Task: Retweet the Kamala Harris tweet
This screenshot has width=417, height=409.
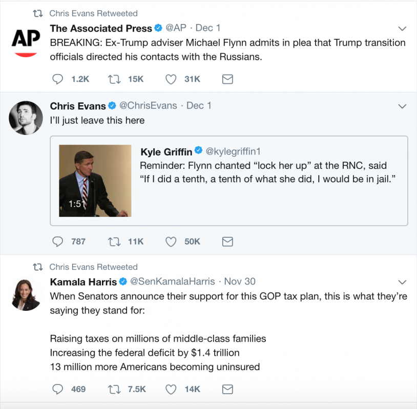Action: pyautogui.click(x=114, y=389)
